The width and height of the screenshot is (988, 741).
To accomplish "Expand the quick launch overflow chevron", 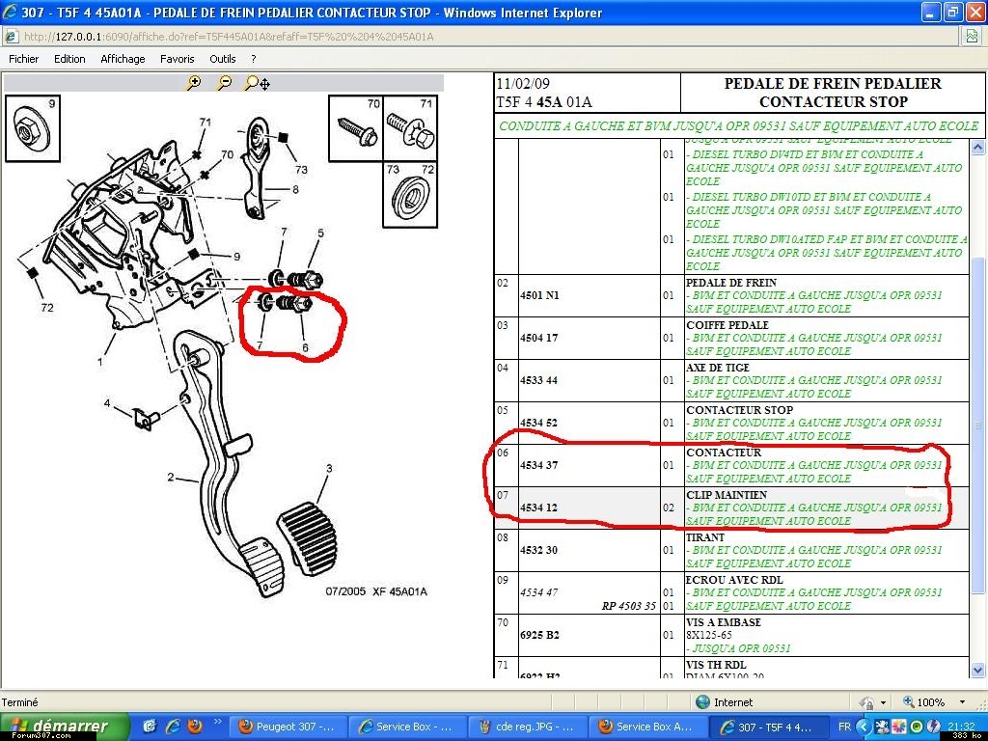I will (218, 722).
